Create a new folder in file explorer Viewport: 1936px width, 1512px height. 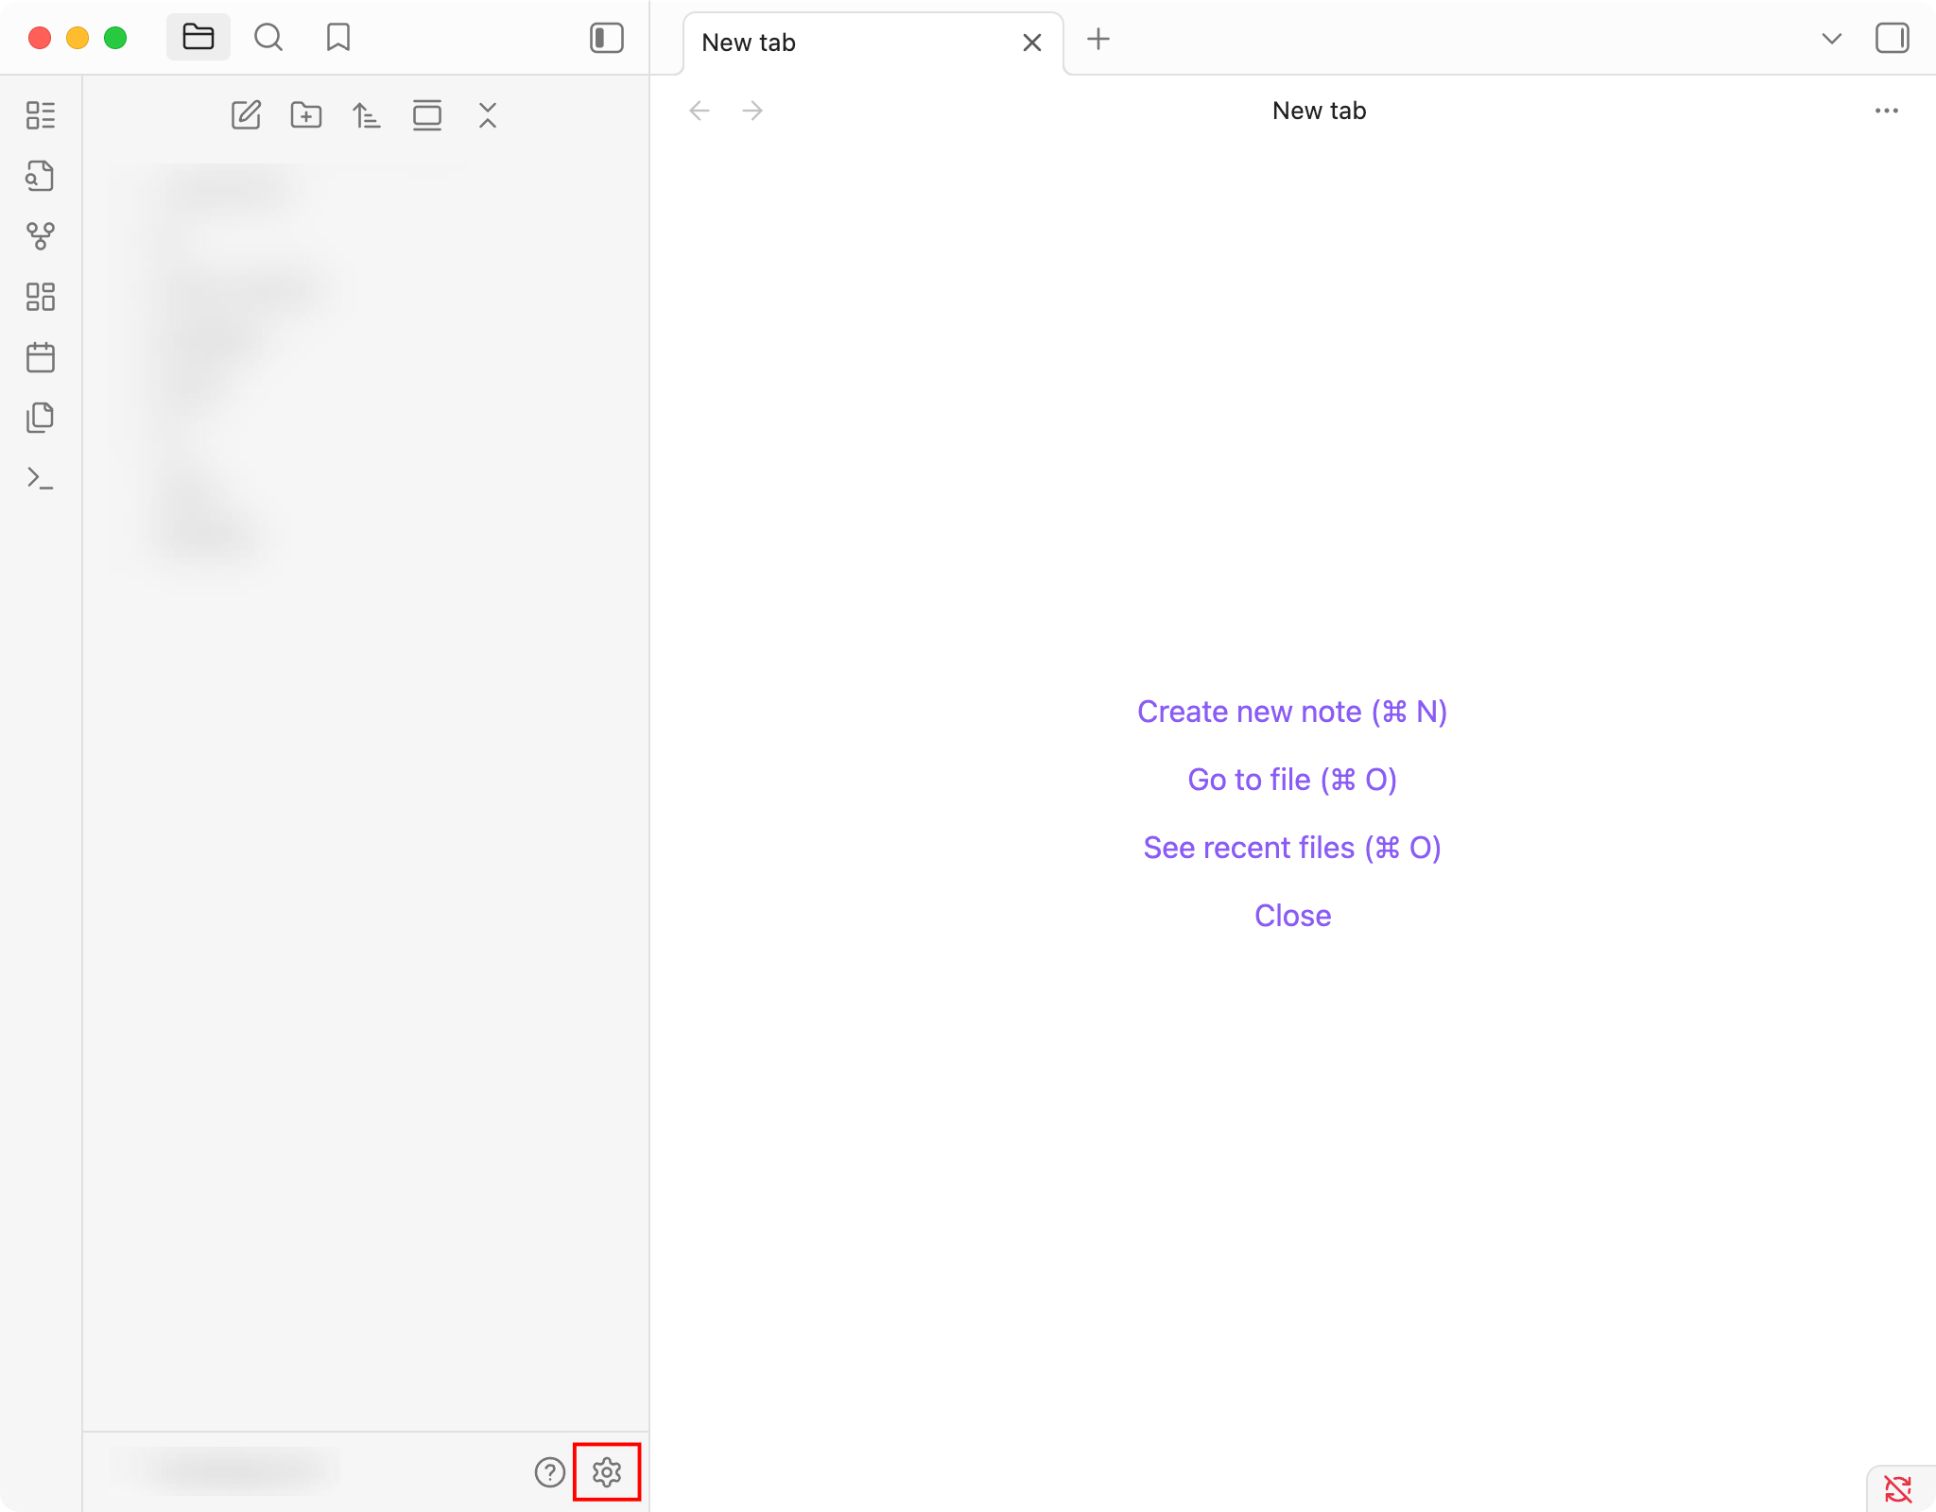click(x=306, y=115)
